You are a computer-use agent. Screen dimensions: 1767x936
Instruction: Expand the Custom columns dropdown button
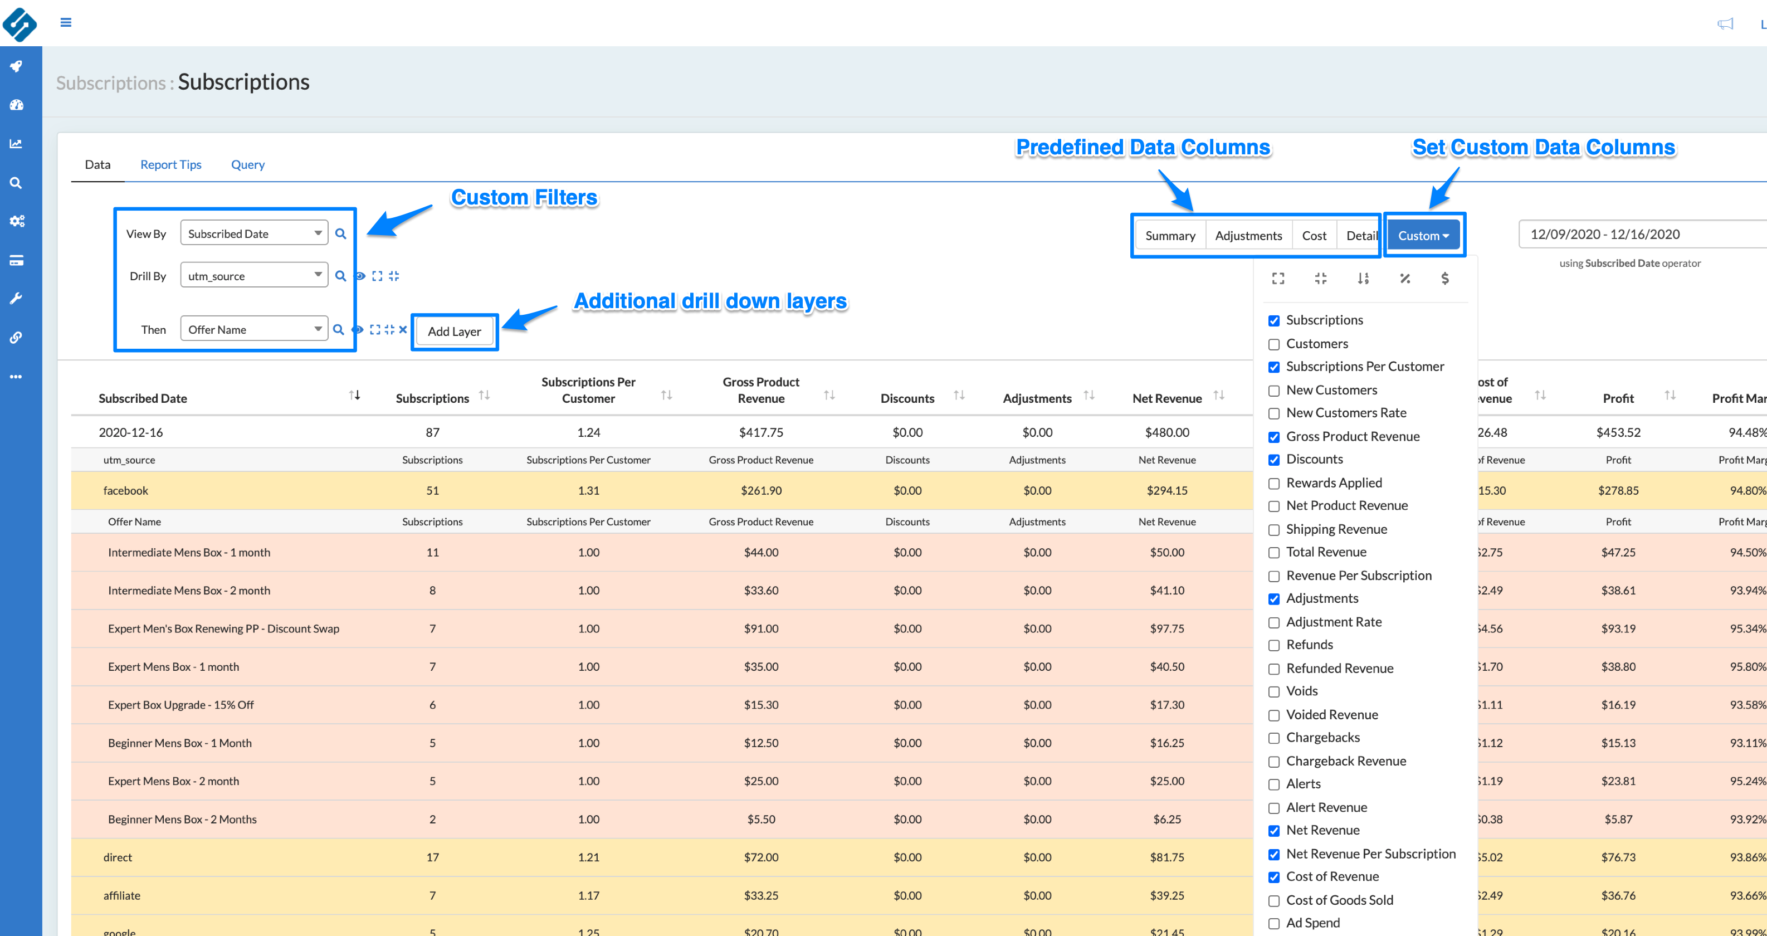1424,235
